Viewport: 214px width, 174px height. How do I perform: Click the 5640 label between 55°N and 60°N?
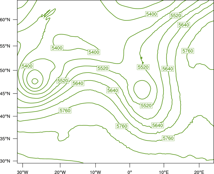(184, 25)
